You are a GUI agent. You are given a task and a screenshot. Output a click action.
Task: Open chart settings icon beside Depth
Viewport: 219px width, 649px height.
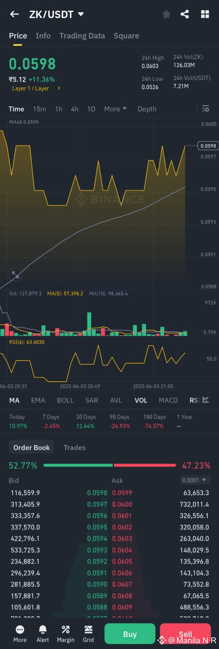pos(205,109)
